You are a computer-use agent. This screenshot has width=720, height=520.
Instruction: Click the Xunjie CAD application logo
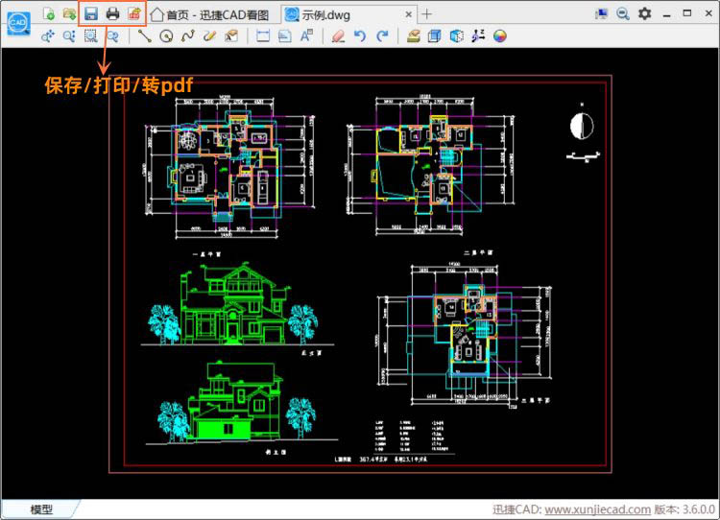[18, 23]
